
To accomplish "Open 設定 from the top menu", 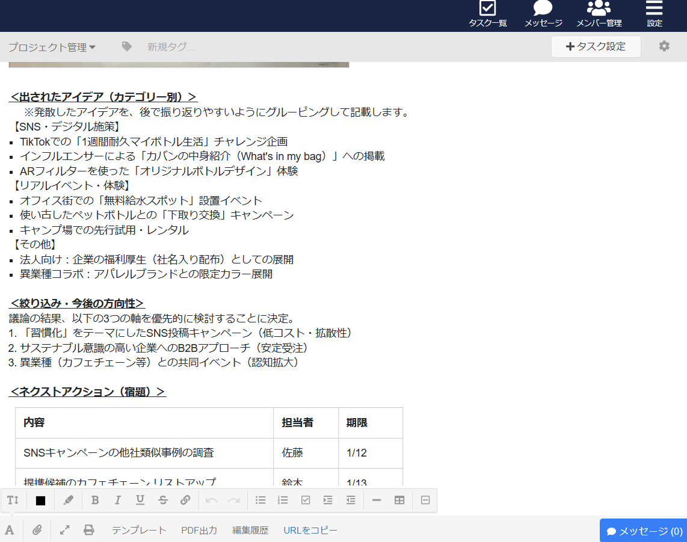I will [x=653, y=15].
